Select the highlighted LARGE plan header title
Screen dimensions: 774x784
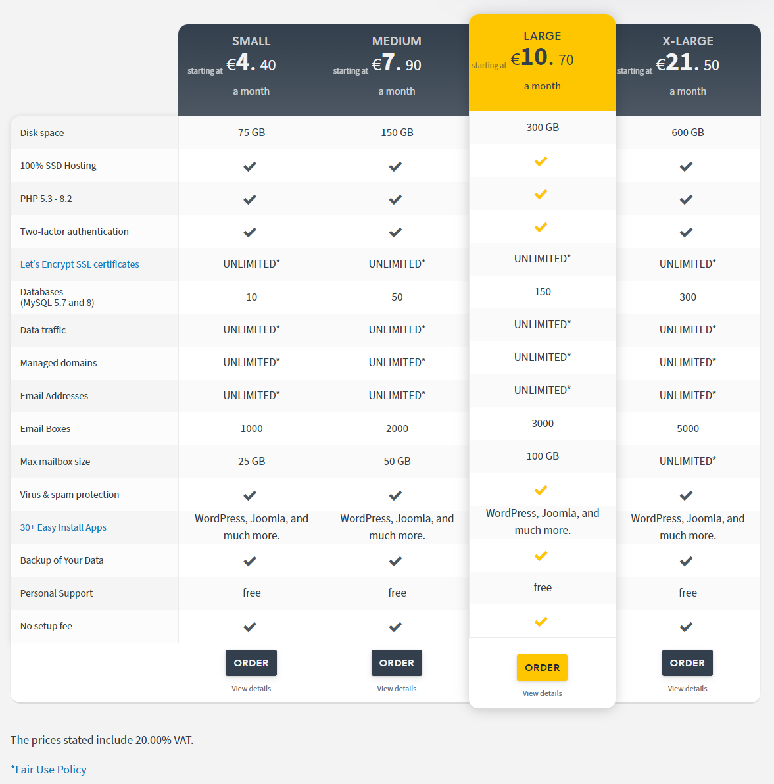tap(542, 36)
